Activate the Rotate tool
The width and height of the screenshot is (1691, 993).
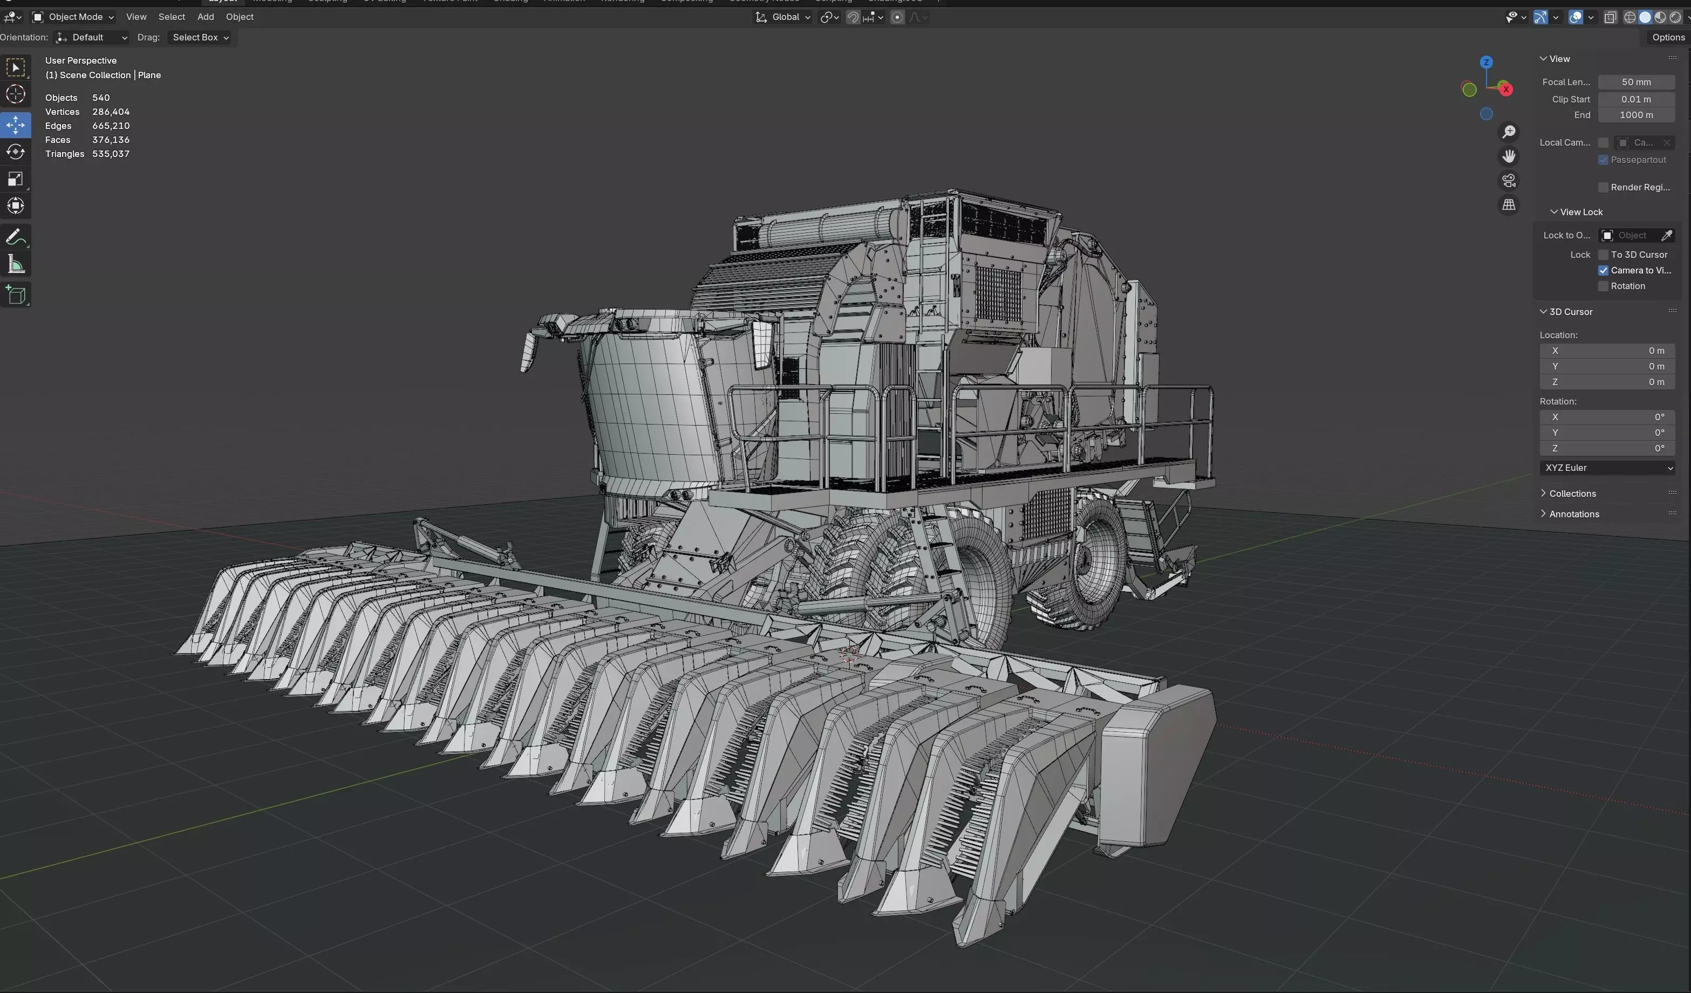coord(16,152)
